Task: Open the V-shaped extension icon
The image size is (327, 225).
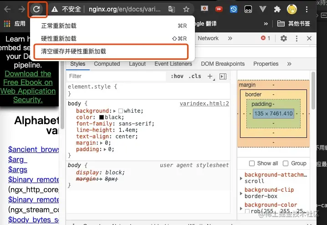Action: coord(263,9)
